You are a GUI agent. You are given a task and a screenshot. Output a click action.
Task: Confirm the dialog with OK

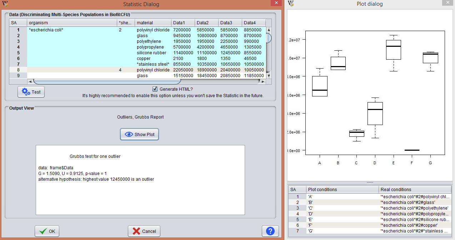point(47,231)
